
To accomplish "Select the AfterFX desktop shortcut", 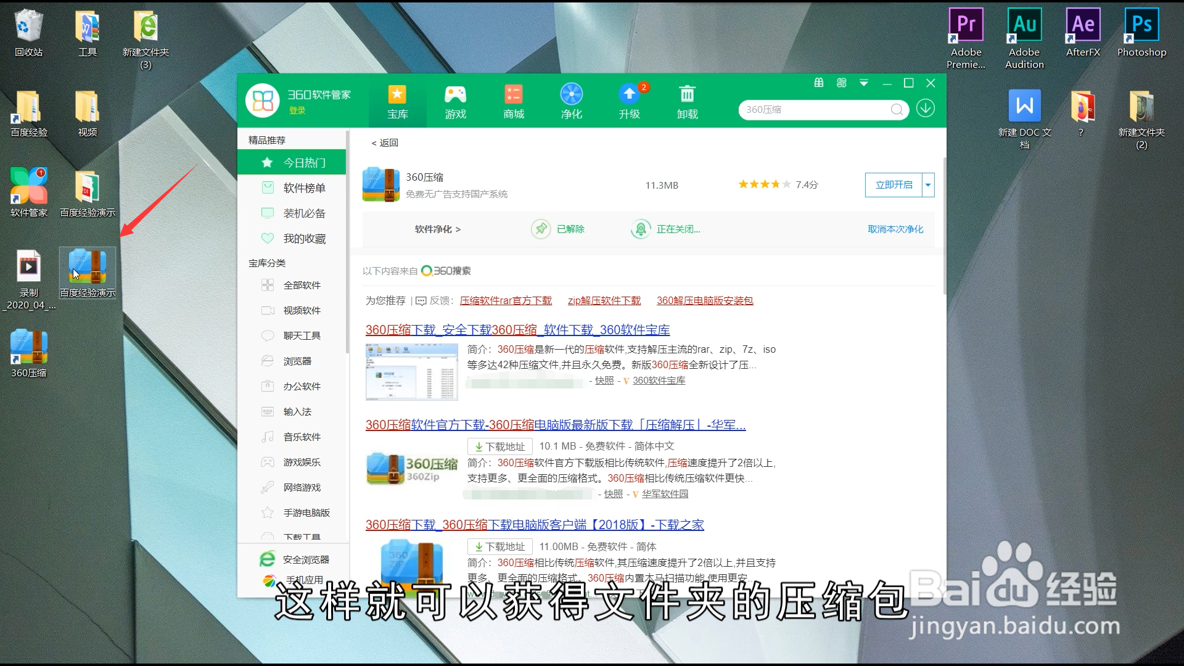I will coord(1083,33).
